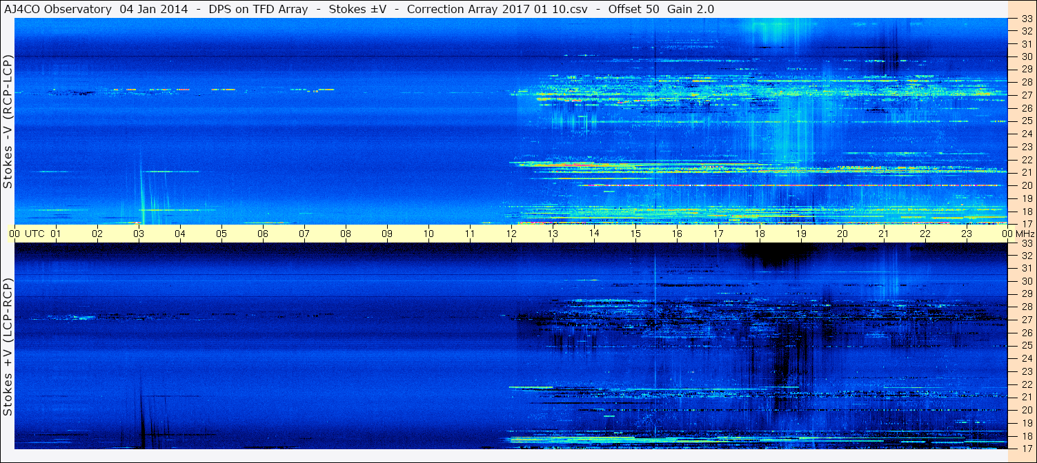This screenshot has width=1037, height=463.
Task: Click 27 MHz tick on Stokes -V scale
Action: (x=1027, y=95)
